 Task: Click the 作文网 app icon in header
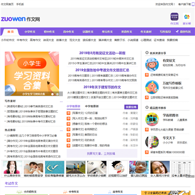(x=174, y=17)
